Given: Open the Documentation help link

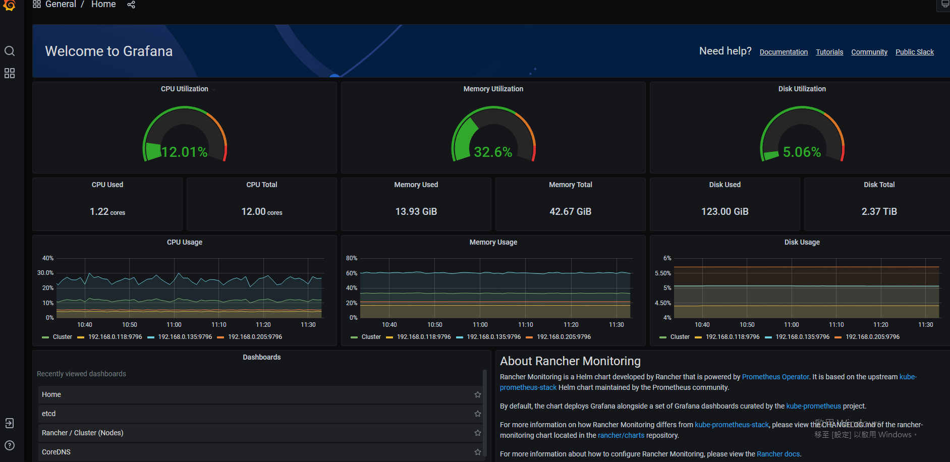Looking at the screenshot, I should point(784,52).
